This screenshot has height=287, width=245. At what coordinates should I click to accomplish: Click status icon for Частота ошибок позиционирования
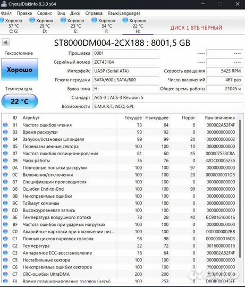5,154
